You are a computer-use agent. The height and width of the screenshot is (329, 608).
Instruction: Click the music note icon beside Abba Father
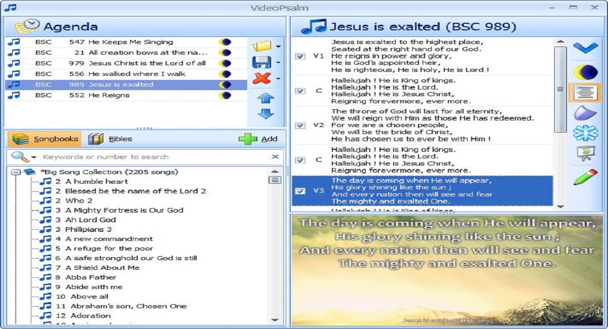(x=46, y=277)
